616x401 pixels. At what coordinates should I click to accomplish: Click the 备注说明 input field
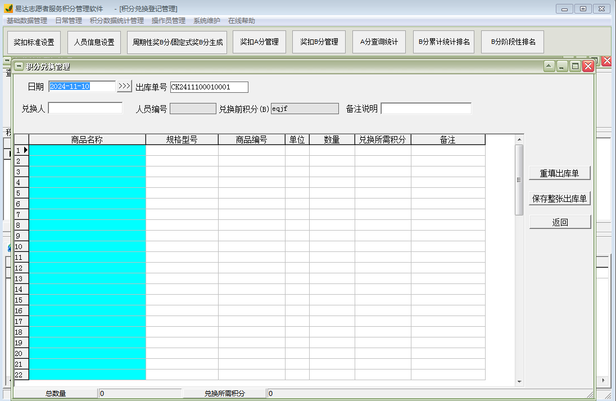tap(426, 109)
